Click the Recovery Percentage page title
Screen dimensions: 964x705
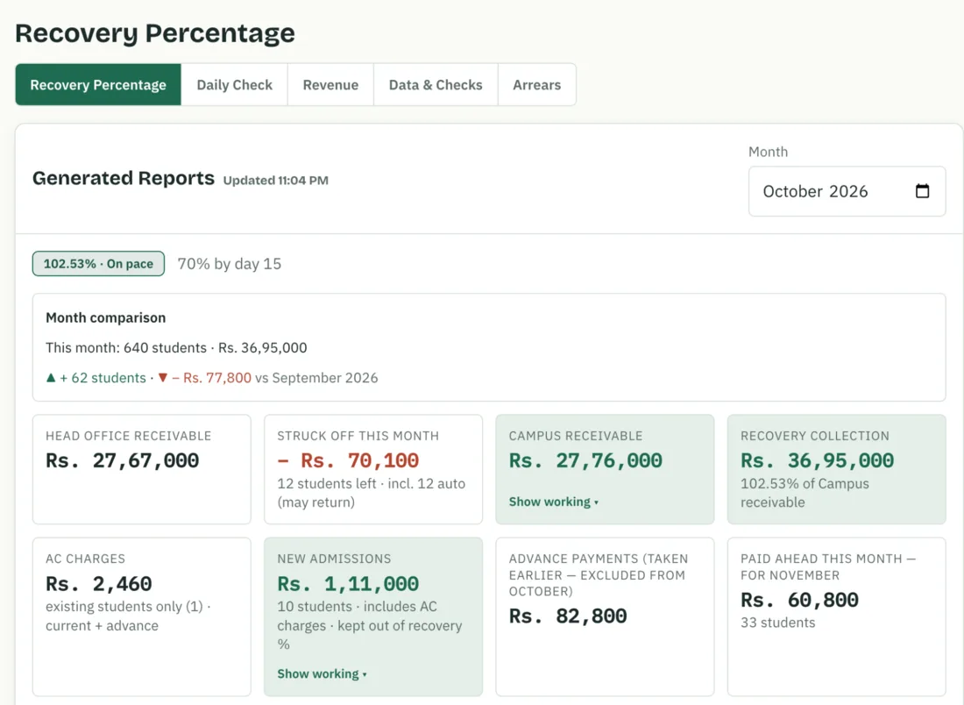tap(155, 33)
